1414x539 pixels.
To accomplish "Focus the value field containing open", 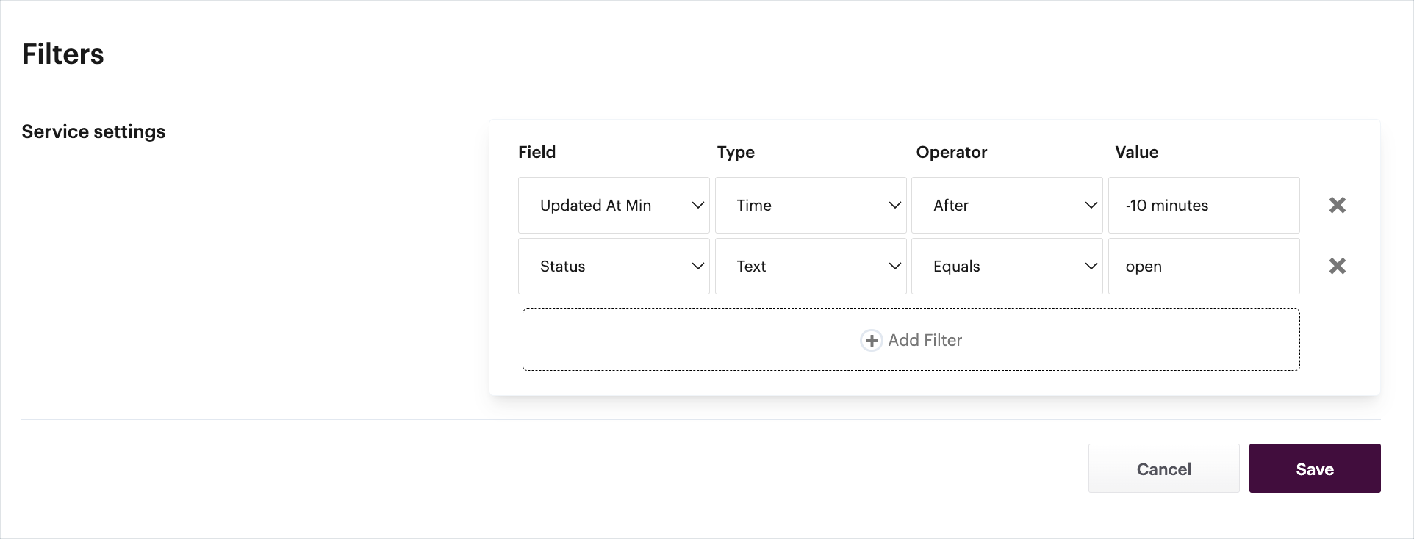I will [x=1203, y=267].
